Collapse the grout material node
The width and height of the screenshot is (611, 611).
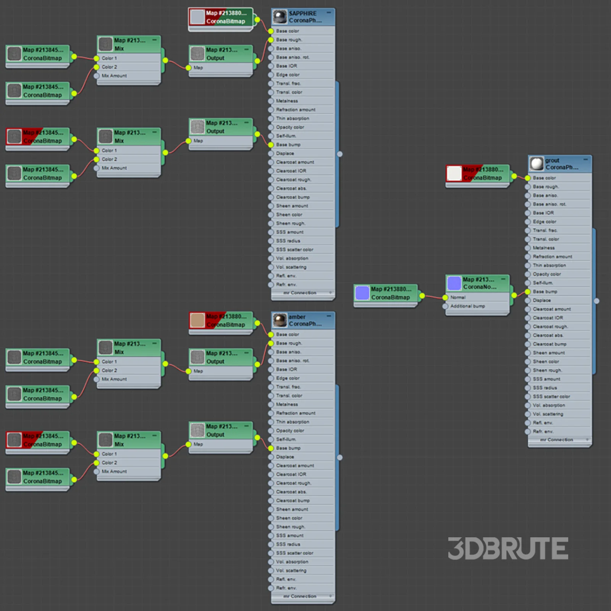(x=585, y=160)
